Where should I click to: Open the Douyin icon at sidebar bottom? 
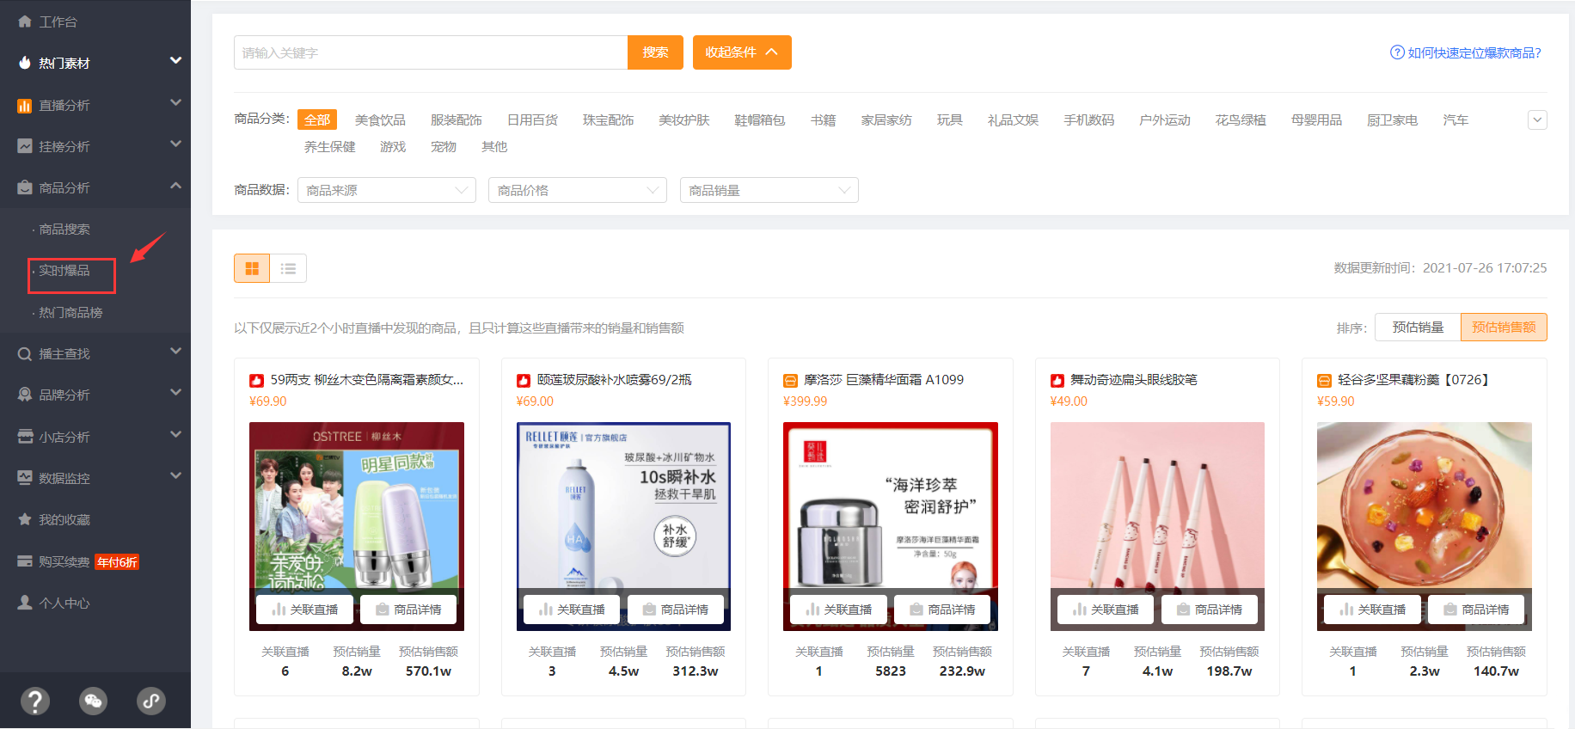[x=151, y=701]
